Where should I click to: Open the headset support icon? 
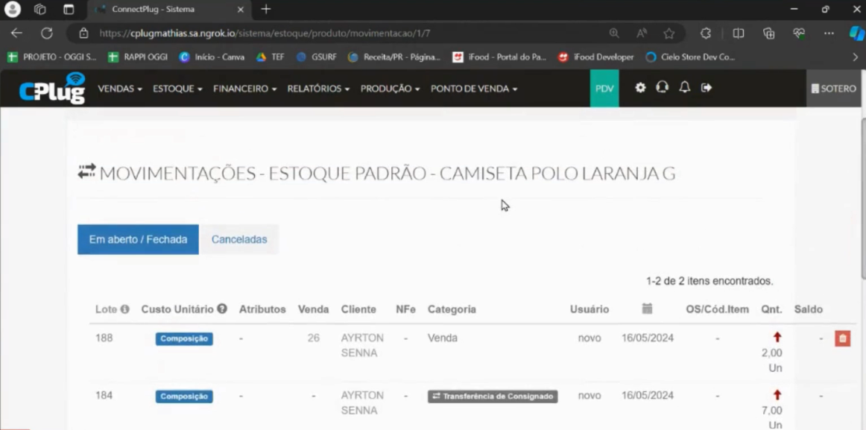click(662, 88)
